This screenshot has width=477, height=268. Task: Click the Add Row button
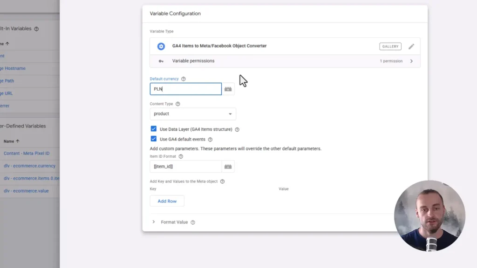coord(167,201)
